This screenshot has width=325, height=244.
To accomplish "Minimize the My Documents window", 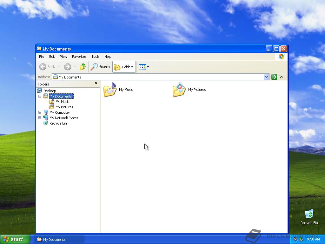I will (269, 49).
